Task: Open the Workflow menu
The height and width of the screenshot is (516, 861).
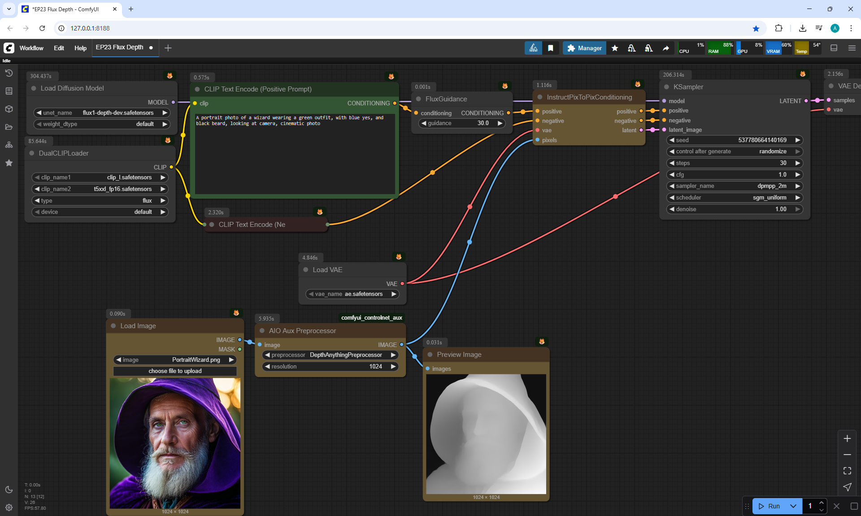Action: (x=31, y=48)
